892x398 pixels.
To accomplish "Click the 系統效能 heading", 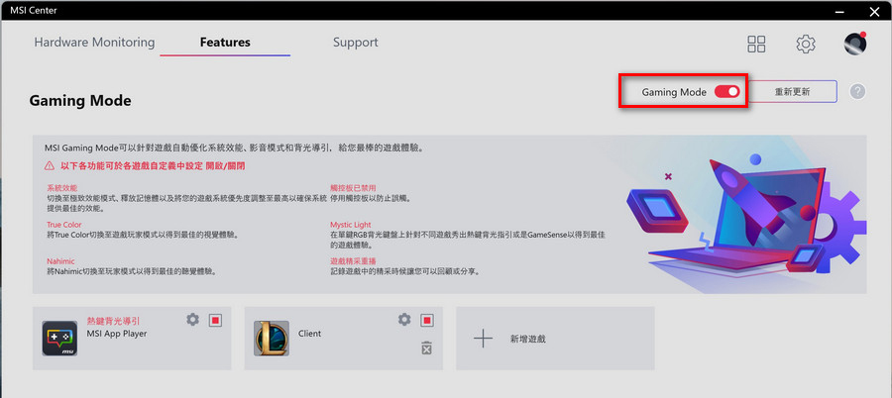I will (x=62, y=188).
